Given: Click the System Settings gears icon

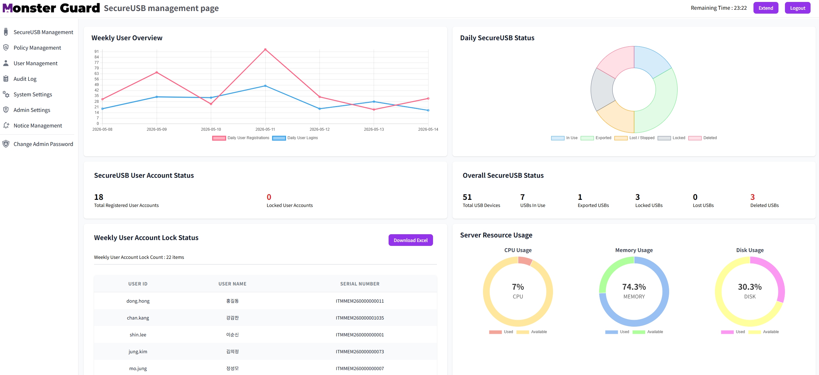Looking at the screenshot, I should pos(6,94).
